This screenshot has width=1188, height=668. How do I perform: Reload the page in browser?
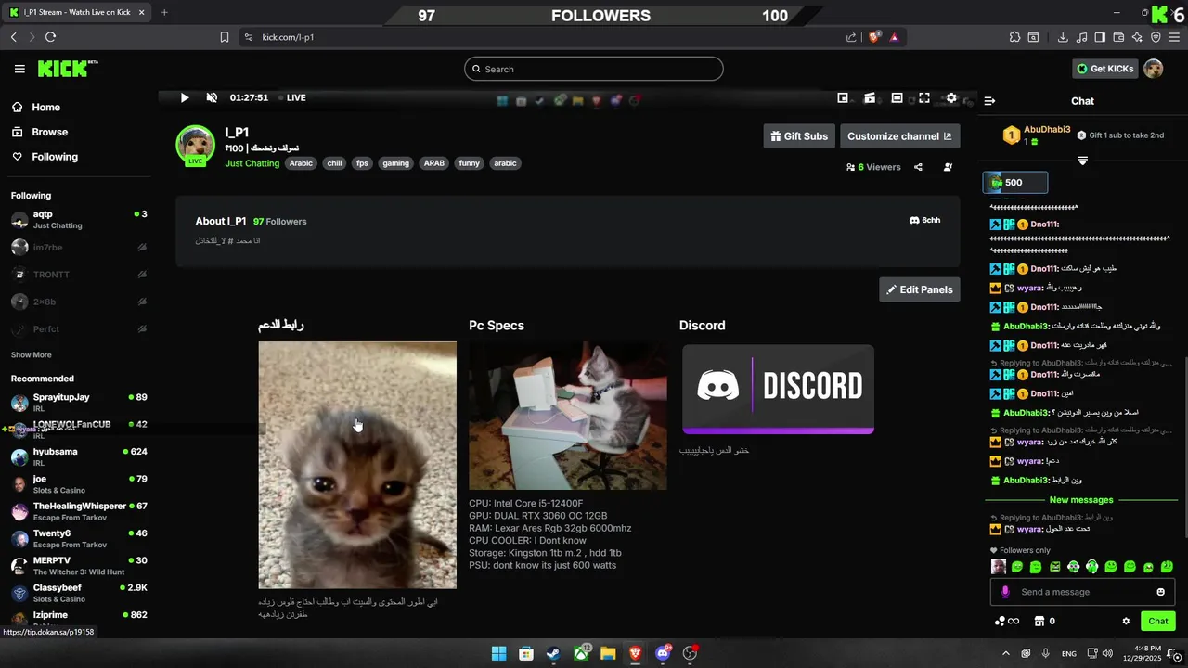pos(50,37)
